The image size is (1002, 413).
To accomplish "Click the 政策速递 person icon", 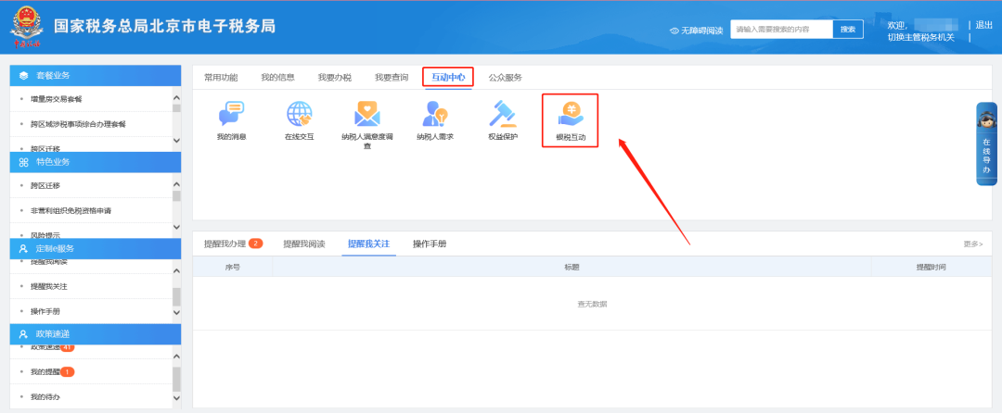I will (x=23, y=334).
